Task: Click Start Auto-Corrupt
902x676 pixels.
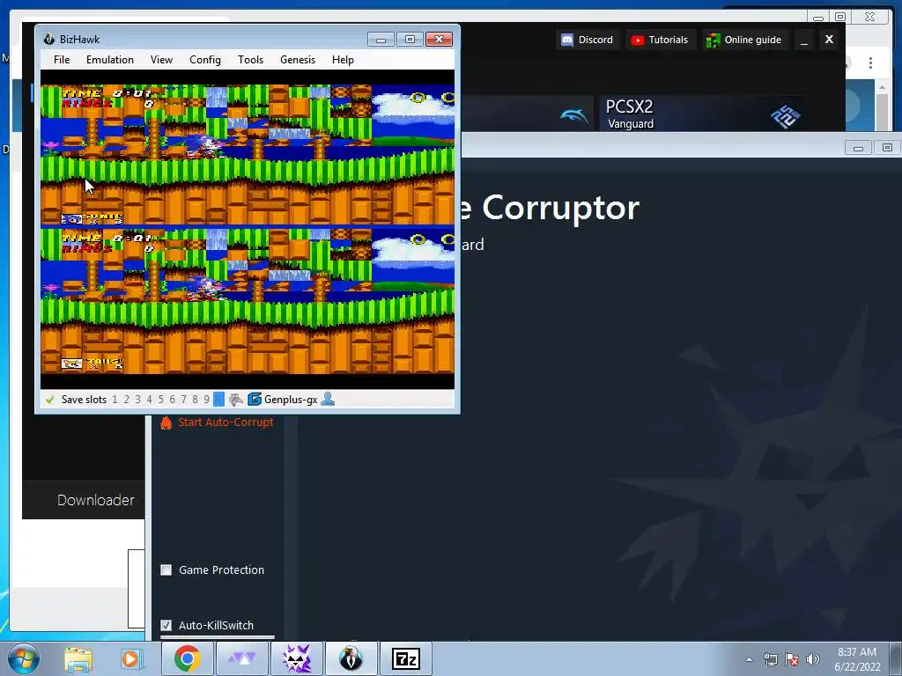Action: coord(225,422)
